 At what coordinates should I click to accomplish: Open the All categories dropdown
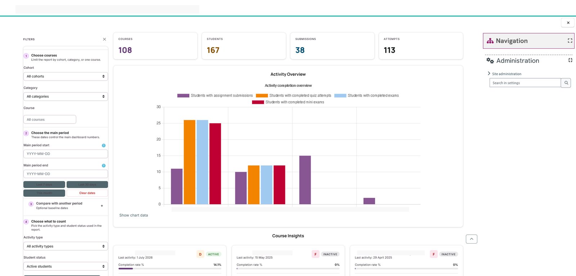pyautogui.click(x=66, y=97)
